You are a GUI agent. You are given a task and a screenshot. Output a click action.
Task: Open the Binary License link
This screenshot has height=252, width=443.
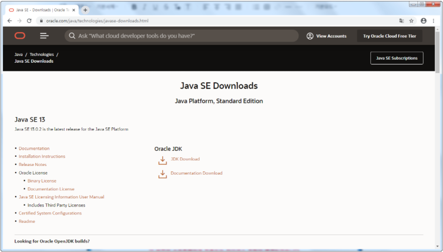[x=42, y=181]
